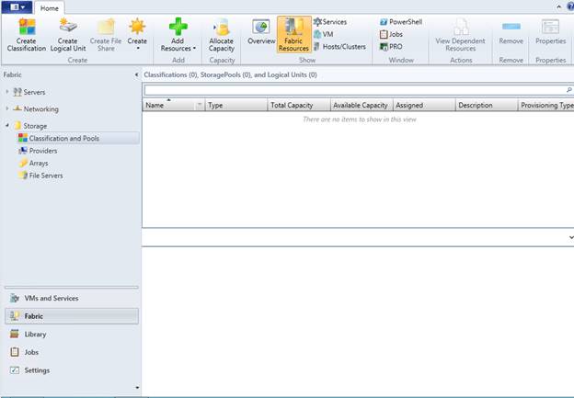Sort by the Name column
Screen dimensions: 574x398
[169, 105]
